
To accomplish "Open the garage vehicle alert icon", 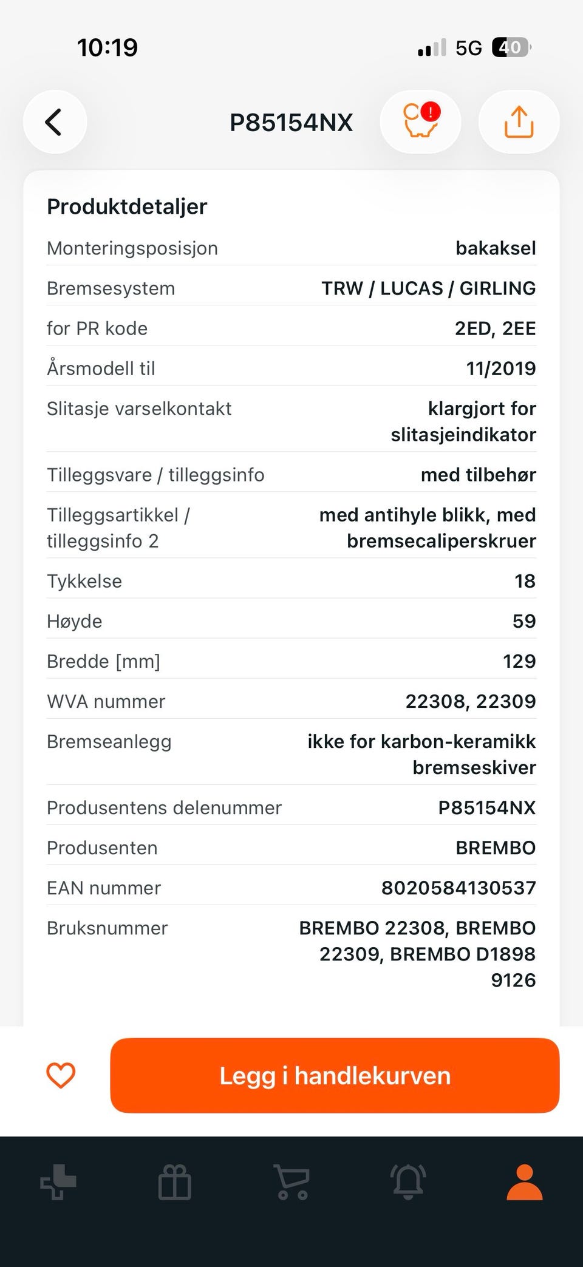I will [x=420, y=122].
